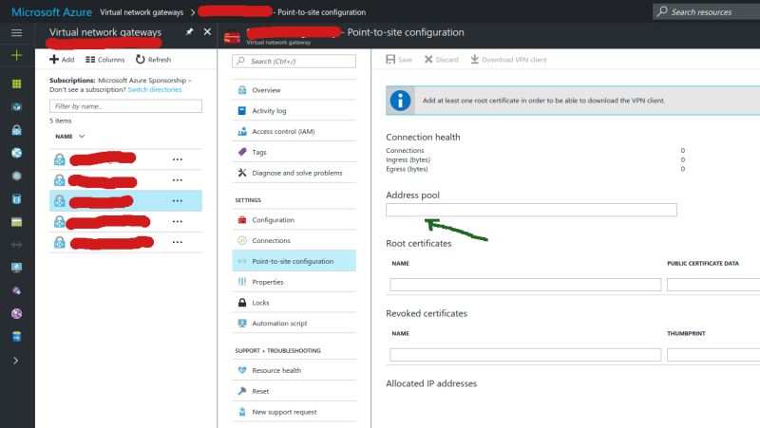Click Add in the gateways toolbar
This screenshot has height=428, width=760.
point(62,60)
